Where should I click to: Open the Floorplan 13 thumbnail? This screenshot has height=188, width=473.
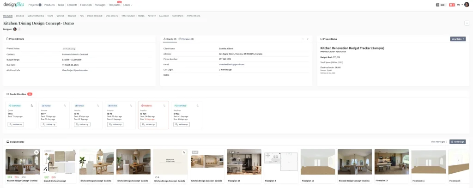pyautogui.click(x=392, y=162)
